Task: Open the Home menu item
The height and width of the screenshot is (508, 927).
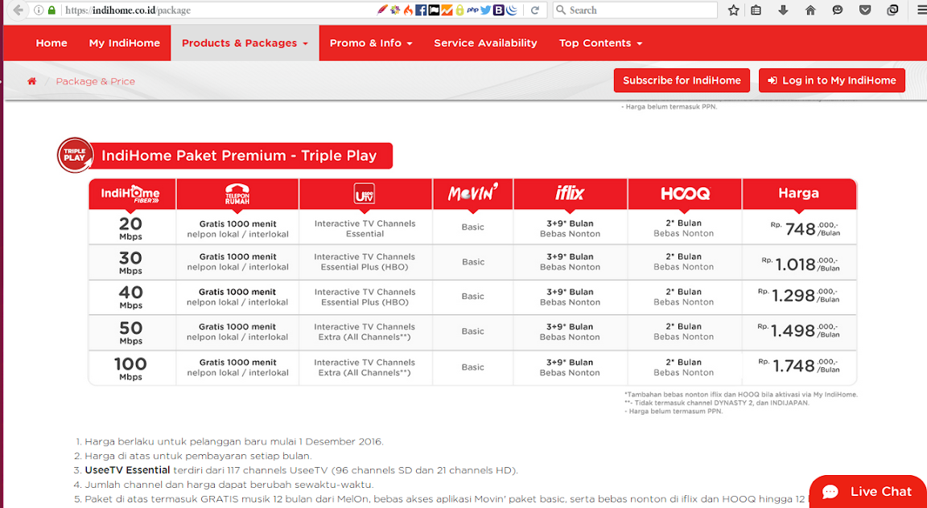Action: [x=51, y=43]
